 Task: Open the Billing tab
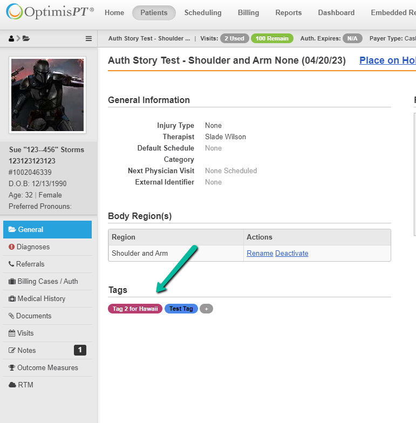248,12
